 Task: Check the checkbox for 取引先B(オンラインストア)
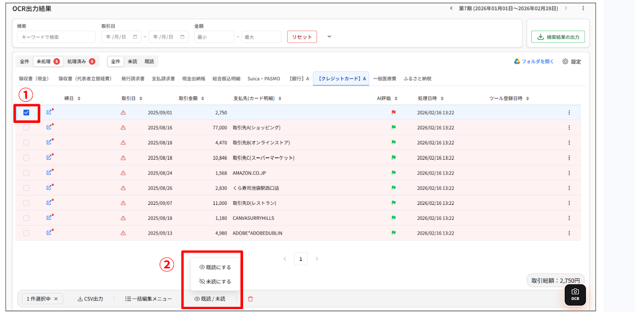pos(26,142)
